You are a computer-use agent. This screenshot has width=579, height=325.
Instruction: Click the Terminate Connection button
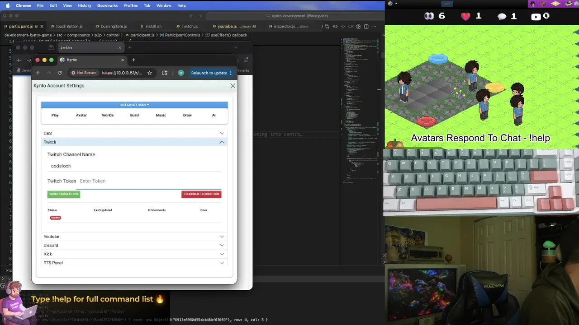click(201, 194)
